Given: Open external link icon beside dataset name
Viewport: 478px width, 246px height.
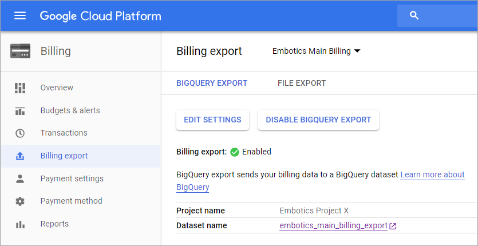Looking at the screenshot, I should [x=393, y=226].
